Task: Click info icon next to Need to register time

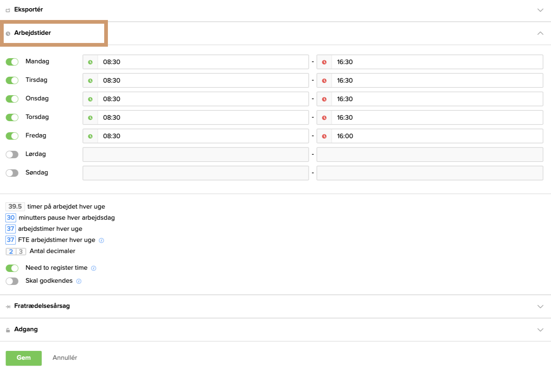Action: 94,268
